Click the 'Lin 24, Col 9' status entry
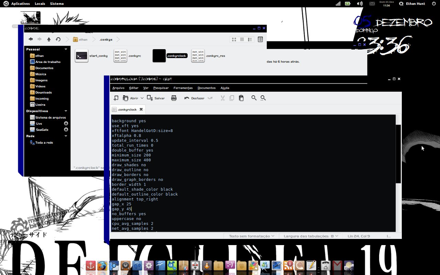Image resolution: width=440 pixels, height=275 pixels. 359,236
